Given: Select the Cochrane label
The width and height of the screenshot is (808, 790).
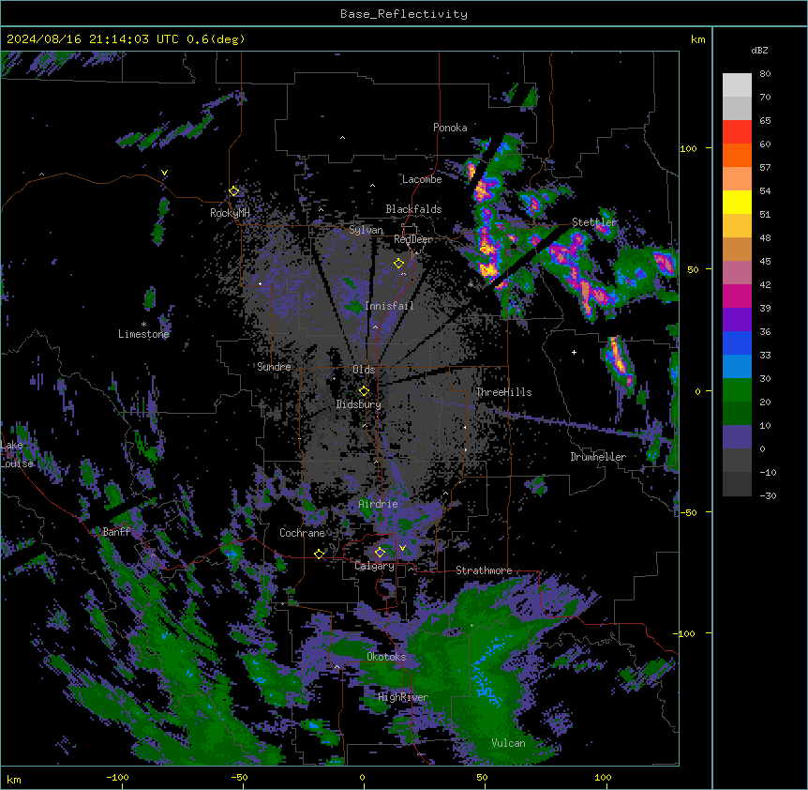Looking at the screenshot, I should pos(302,533).
